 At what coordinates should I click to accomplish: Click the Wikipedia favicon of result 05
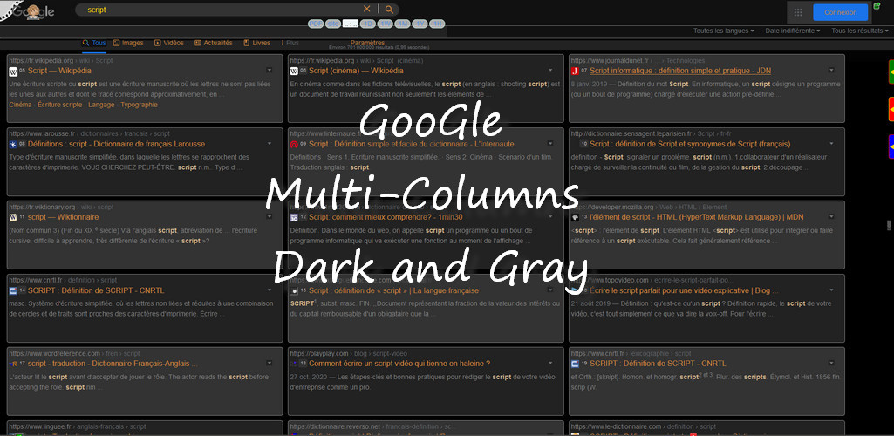coord(13,72)
